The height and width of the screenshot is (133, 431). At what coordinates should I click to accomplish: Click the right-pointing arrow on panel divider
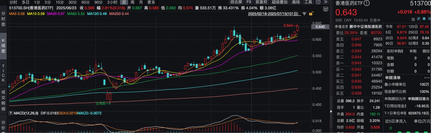pyautogui.click(x=331, y=112)
